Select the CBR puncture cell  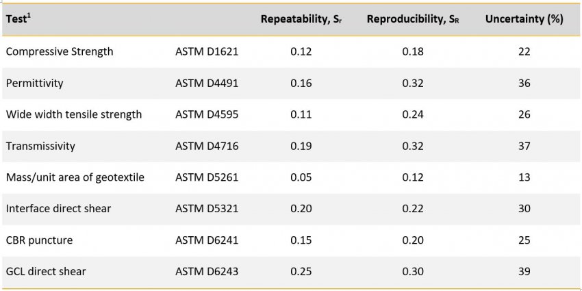pos(39,240)
